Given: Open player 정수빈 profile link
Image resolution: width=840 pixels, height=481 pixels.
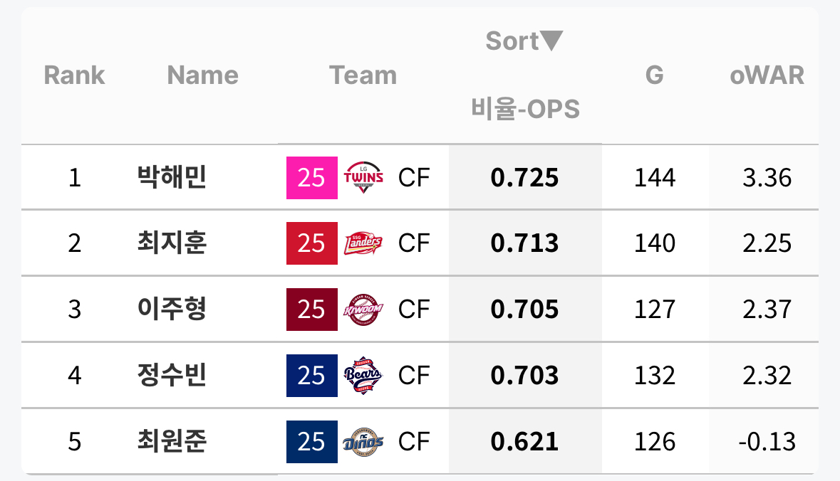Looking at the screenshot, I should [x=172, y=375].
